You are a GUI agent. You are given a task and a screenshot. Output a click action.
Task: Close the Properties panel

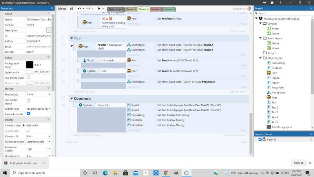[x=52, y=8]
